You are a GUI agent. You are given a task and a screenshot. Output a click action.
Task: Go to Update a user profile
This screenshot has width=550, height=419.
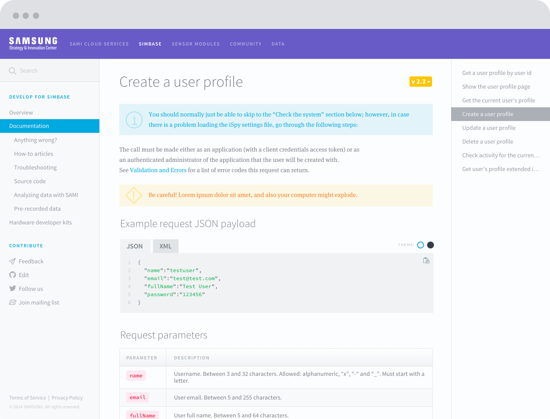(x=489, y=128)
